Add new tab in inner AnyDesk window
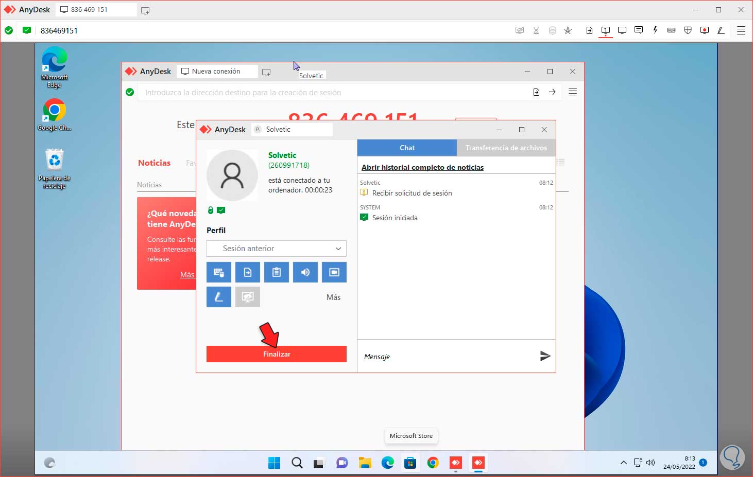753x477 pixels. coord(266,72)
